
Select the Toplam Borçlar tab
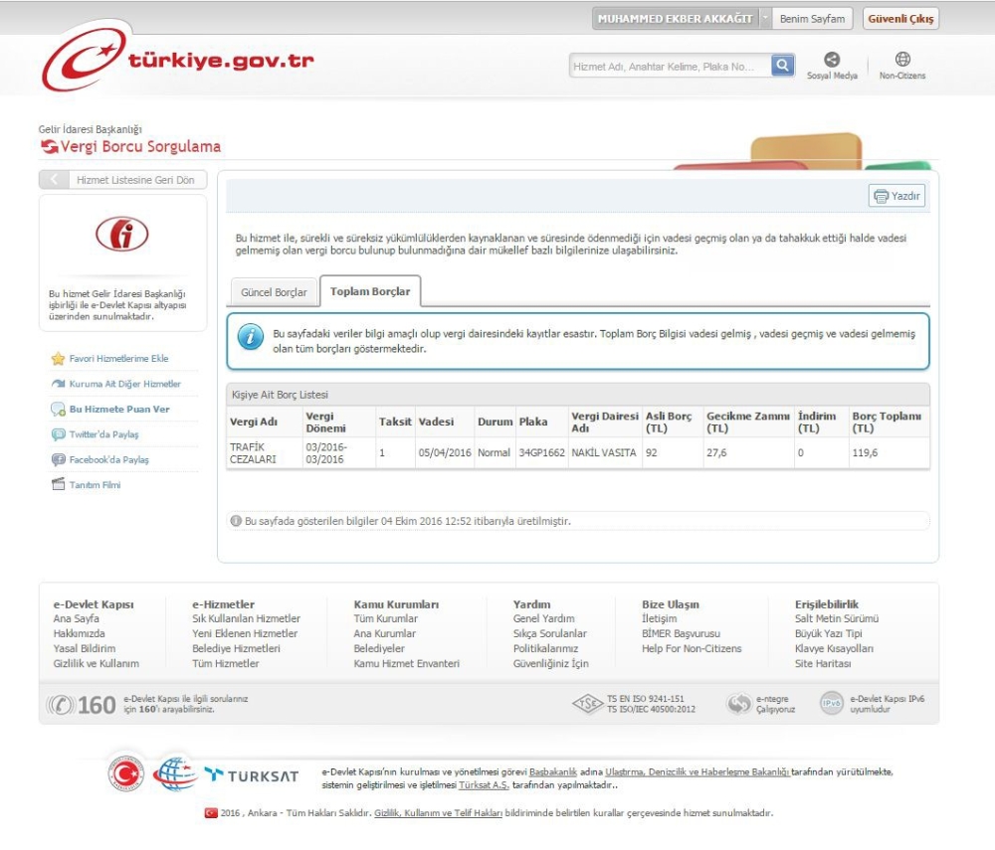pos(370,291)
